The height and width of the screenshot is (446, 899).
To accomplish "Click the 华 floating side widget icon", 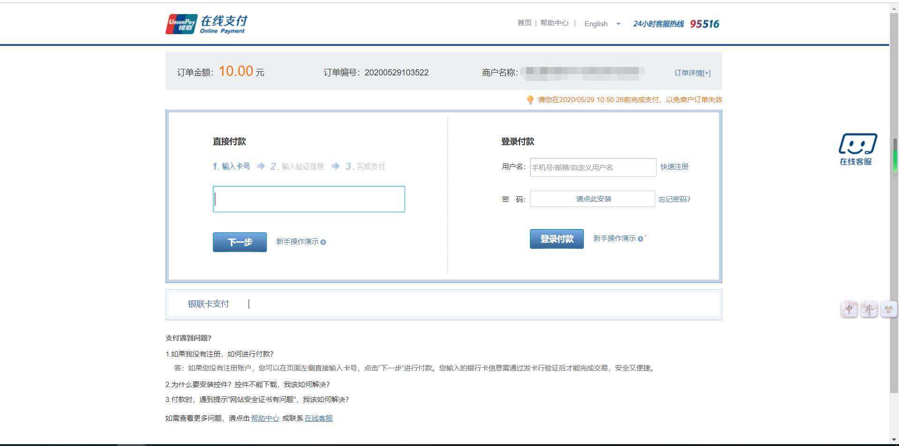I will (x=869, y=309).
